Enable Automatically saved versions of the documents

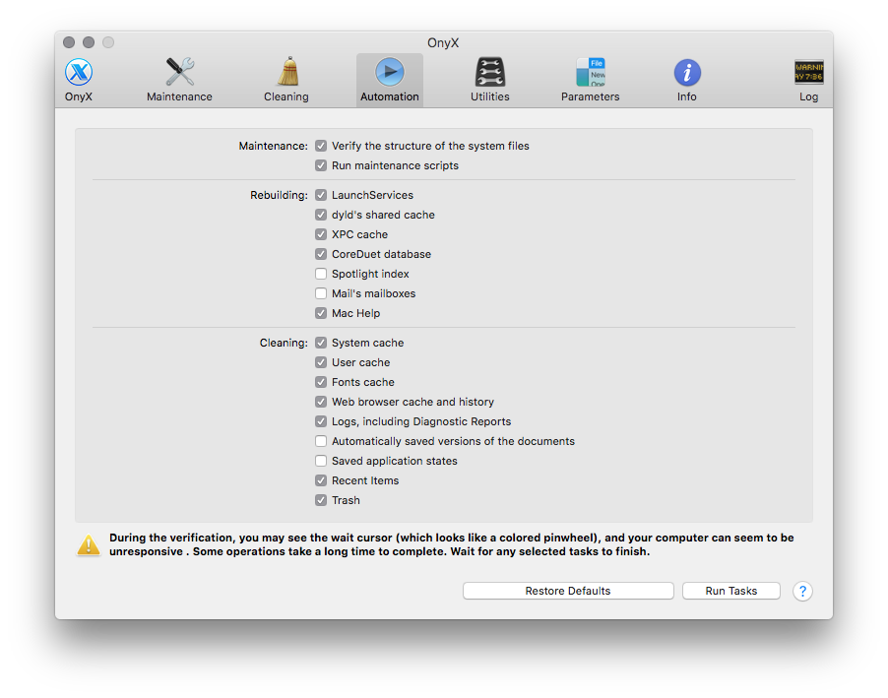[x=321, y=441]
